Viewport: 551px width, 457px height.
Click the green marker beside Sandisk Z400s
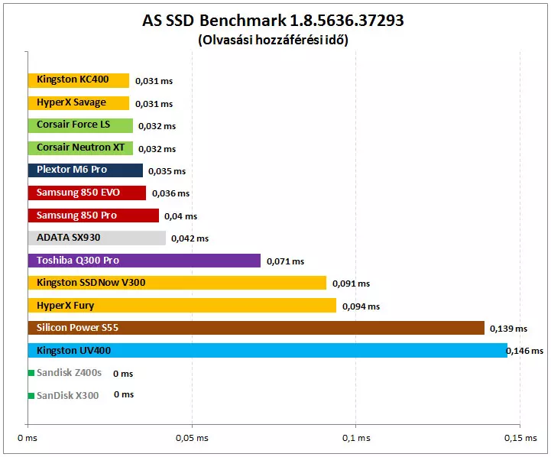coord(31,373)
